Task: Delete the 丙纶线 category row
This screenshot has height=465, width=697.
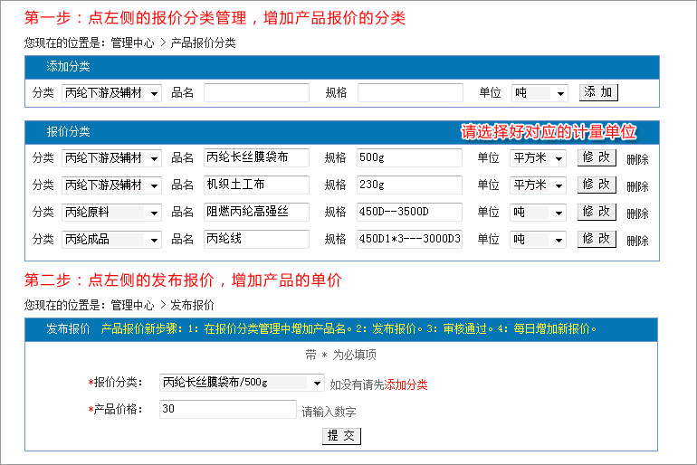Action: tap(637, 241)
